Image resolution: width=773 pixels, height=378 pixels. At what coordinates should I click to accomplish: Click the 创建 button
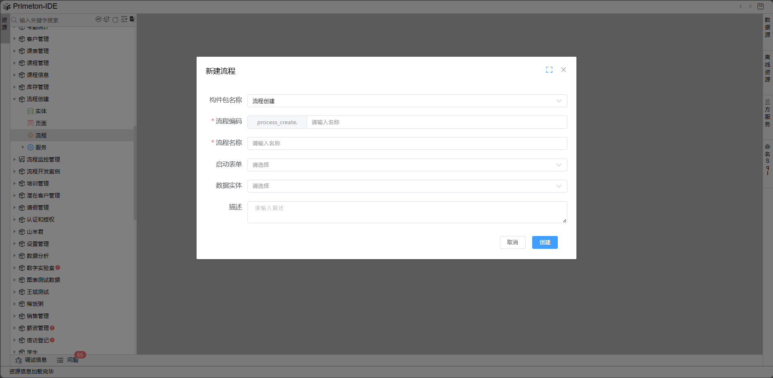coord(545,243)
